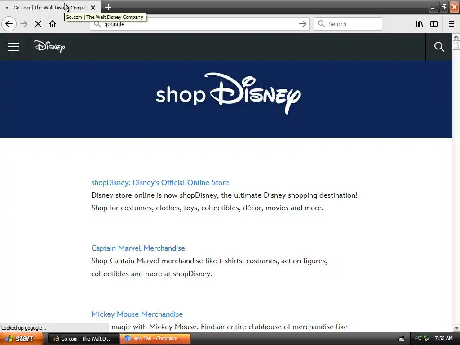
Task: Open the browser home page
Action: tap(53, 24)
